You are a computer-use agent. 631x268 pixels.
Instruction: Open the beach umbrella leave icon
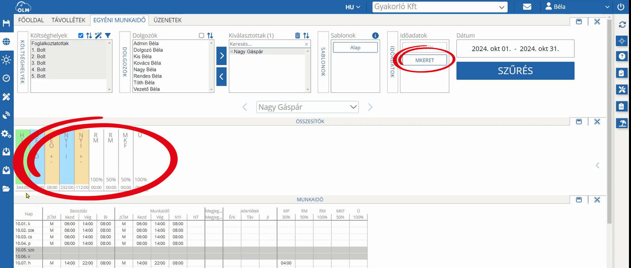point(622,123)
